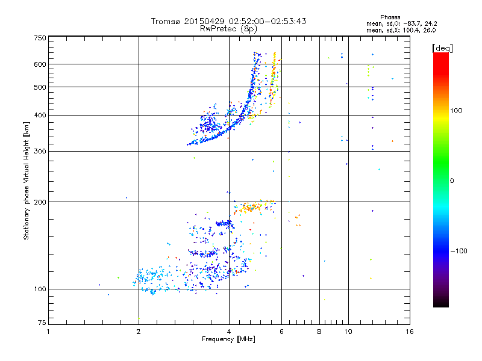Click the y-axis tick label '200'

pyautogui.click(x=40, y=202)
